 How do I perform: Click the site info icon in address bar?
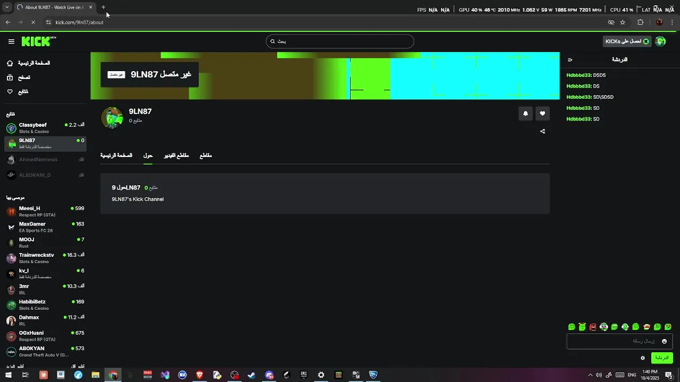coord(48,22)
